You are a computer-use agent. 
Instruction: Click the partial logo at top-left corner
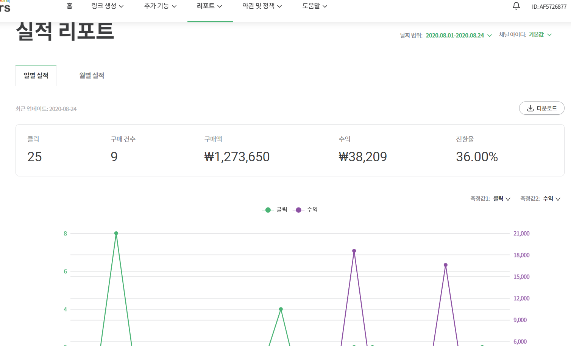tap(5, 6)
